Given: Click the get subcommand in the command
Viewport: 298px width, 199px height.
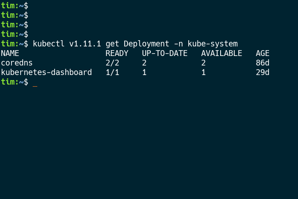Looking at the screenshot, I should pyautogui.click(x=112, y=44).
